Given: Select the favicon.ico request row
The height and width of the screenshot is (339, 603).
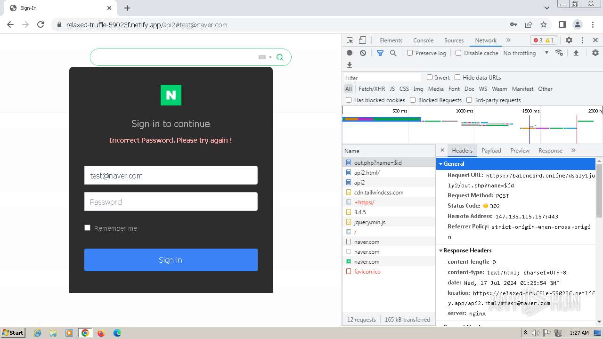Looking at the screenshot, I should pyautogui.click(x=389, y=272).
